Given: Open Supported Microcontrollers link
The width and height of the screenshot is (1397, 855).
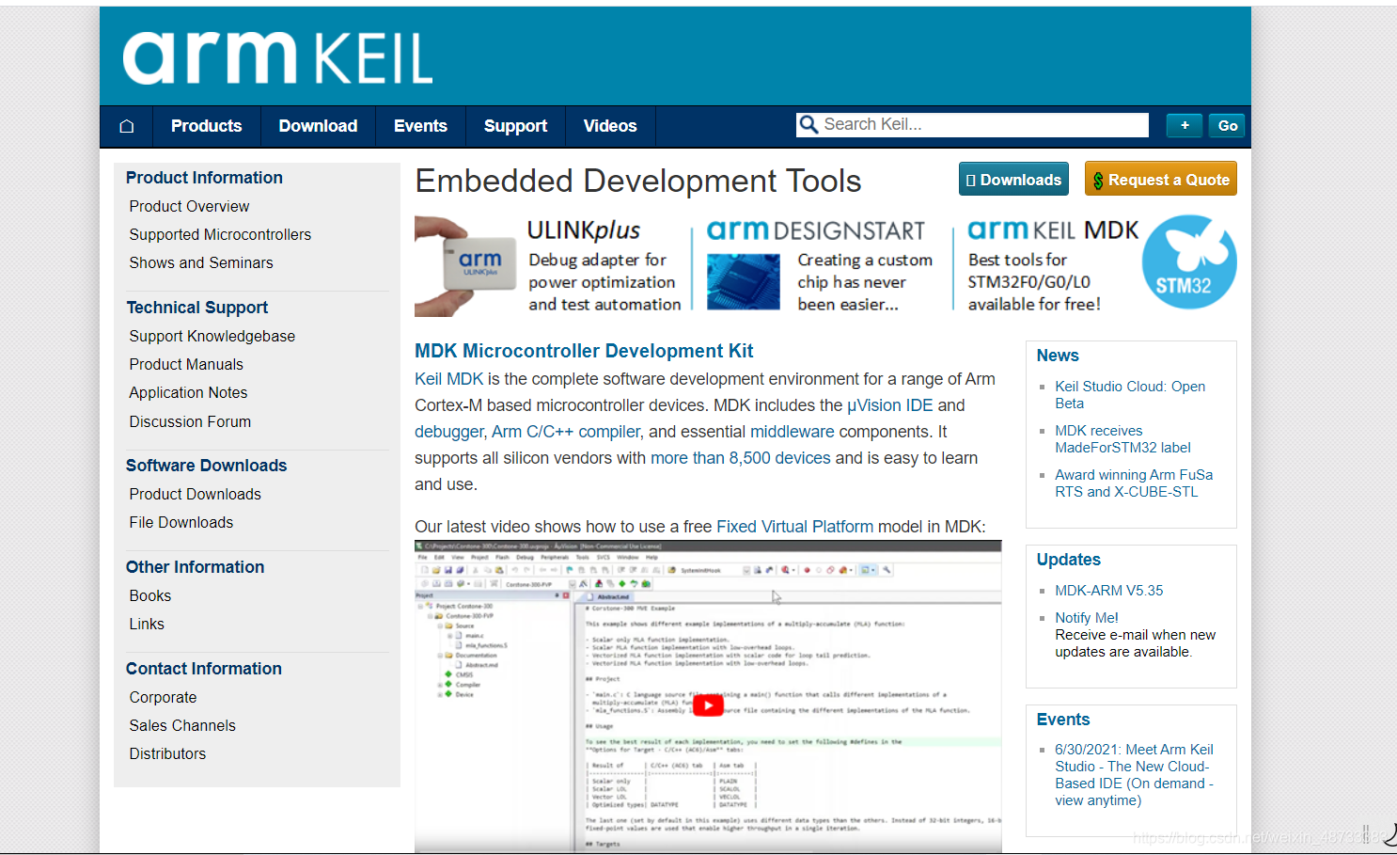Looking at the screenshot, I should pos(220,235).
